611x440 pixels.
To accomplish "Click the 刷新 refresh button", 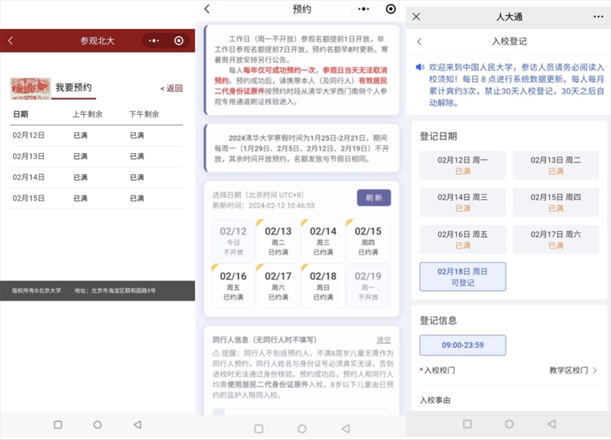I will (x=373, y=197).
